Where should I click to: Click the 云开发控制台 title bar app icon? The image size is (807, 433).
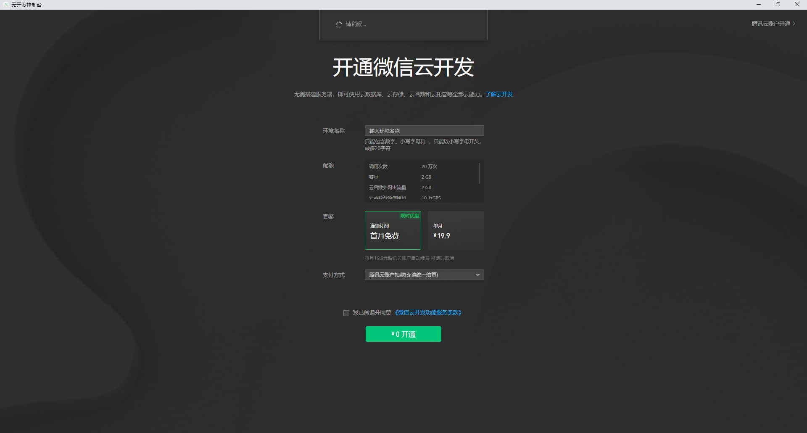point(6,5)
